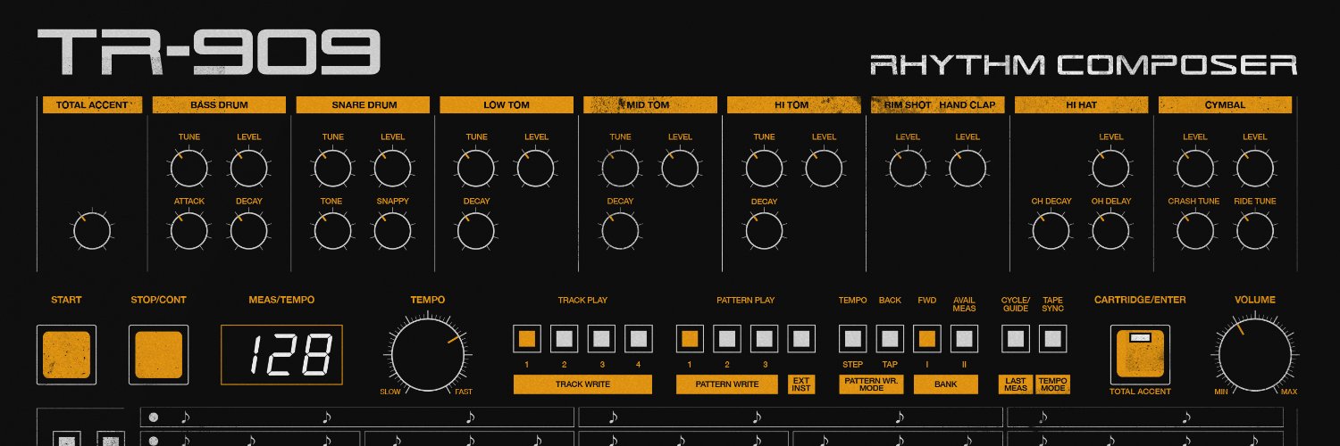
Task: Click the Bass Drum Level knob
Action: pos(249,168)
